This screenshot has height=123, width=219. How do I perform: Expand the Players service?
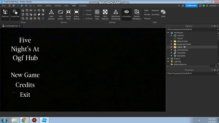point(168,59)
